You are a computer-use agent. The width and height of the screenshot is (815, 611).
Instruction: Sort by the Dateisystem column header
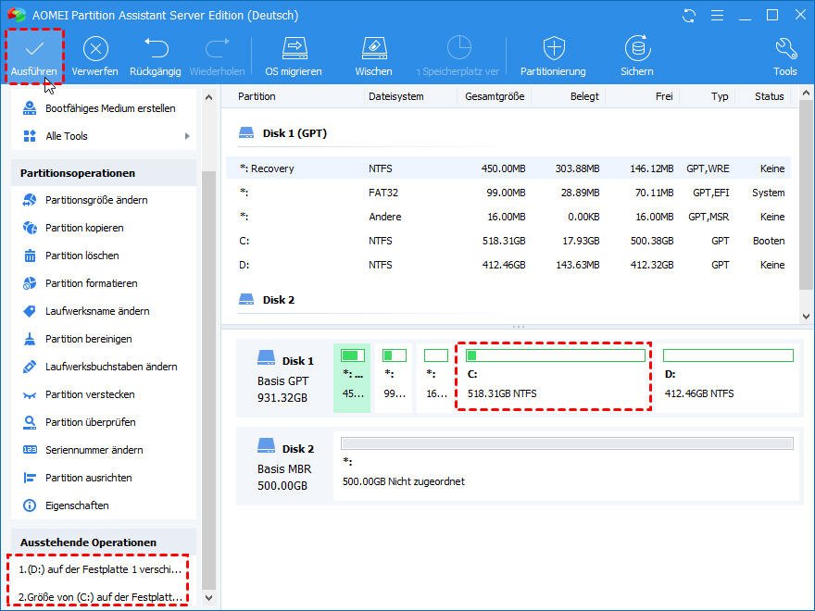[396, 96]
